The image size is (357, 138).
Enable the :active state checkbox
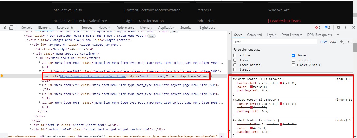point(235,55)
